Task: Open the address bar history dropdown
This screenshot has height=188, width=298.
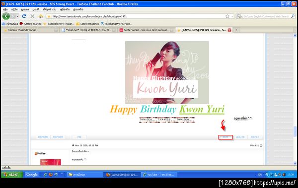Action: pos(232,16)
